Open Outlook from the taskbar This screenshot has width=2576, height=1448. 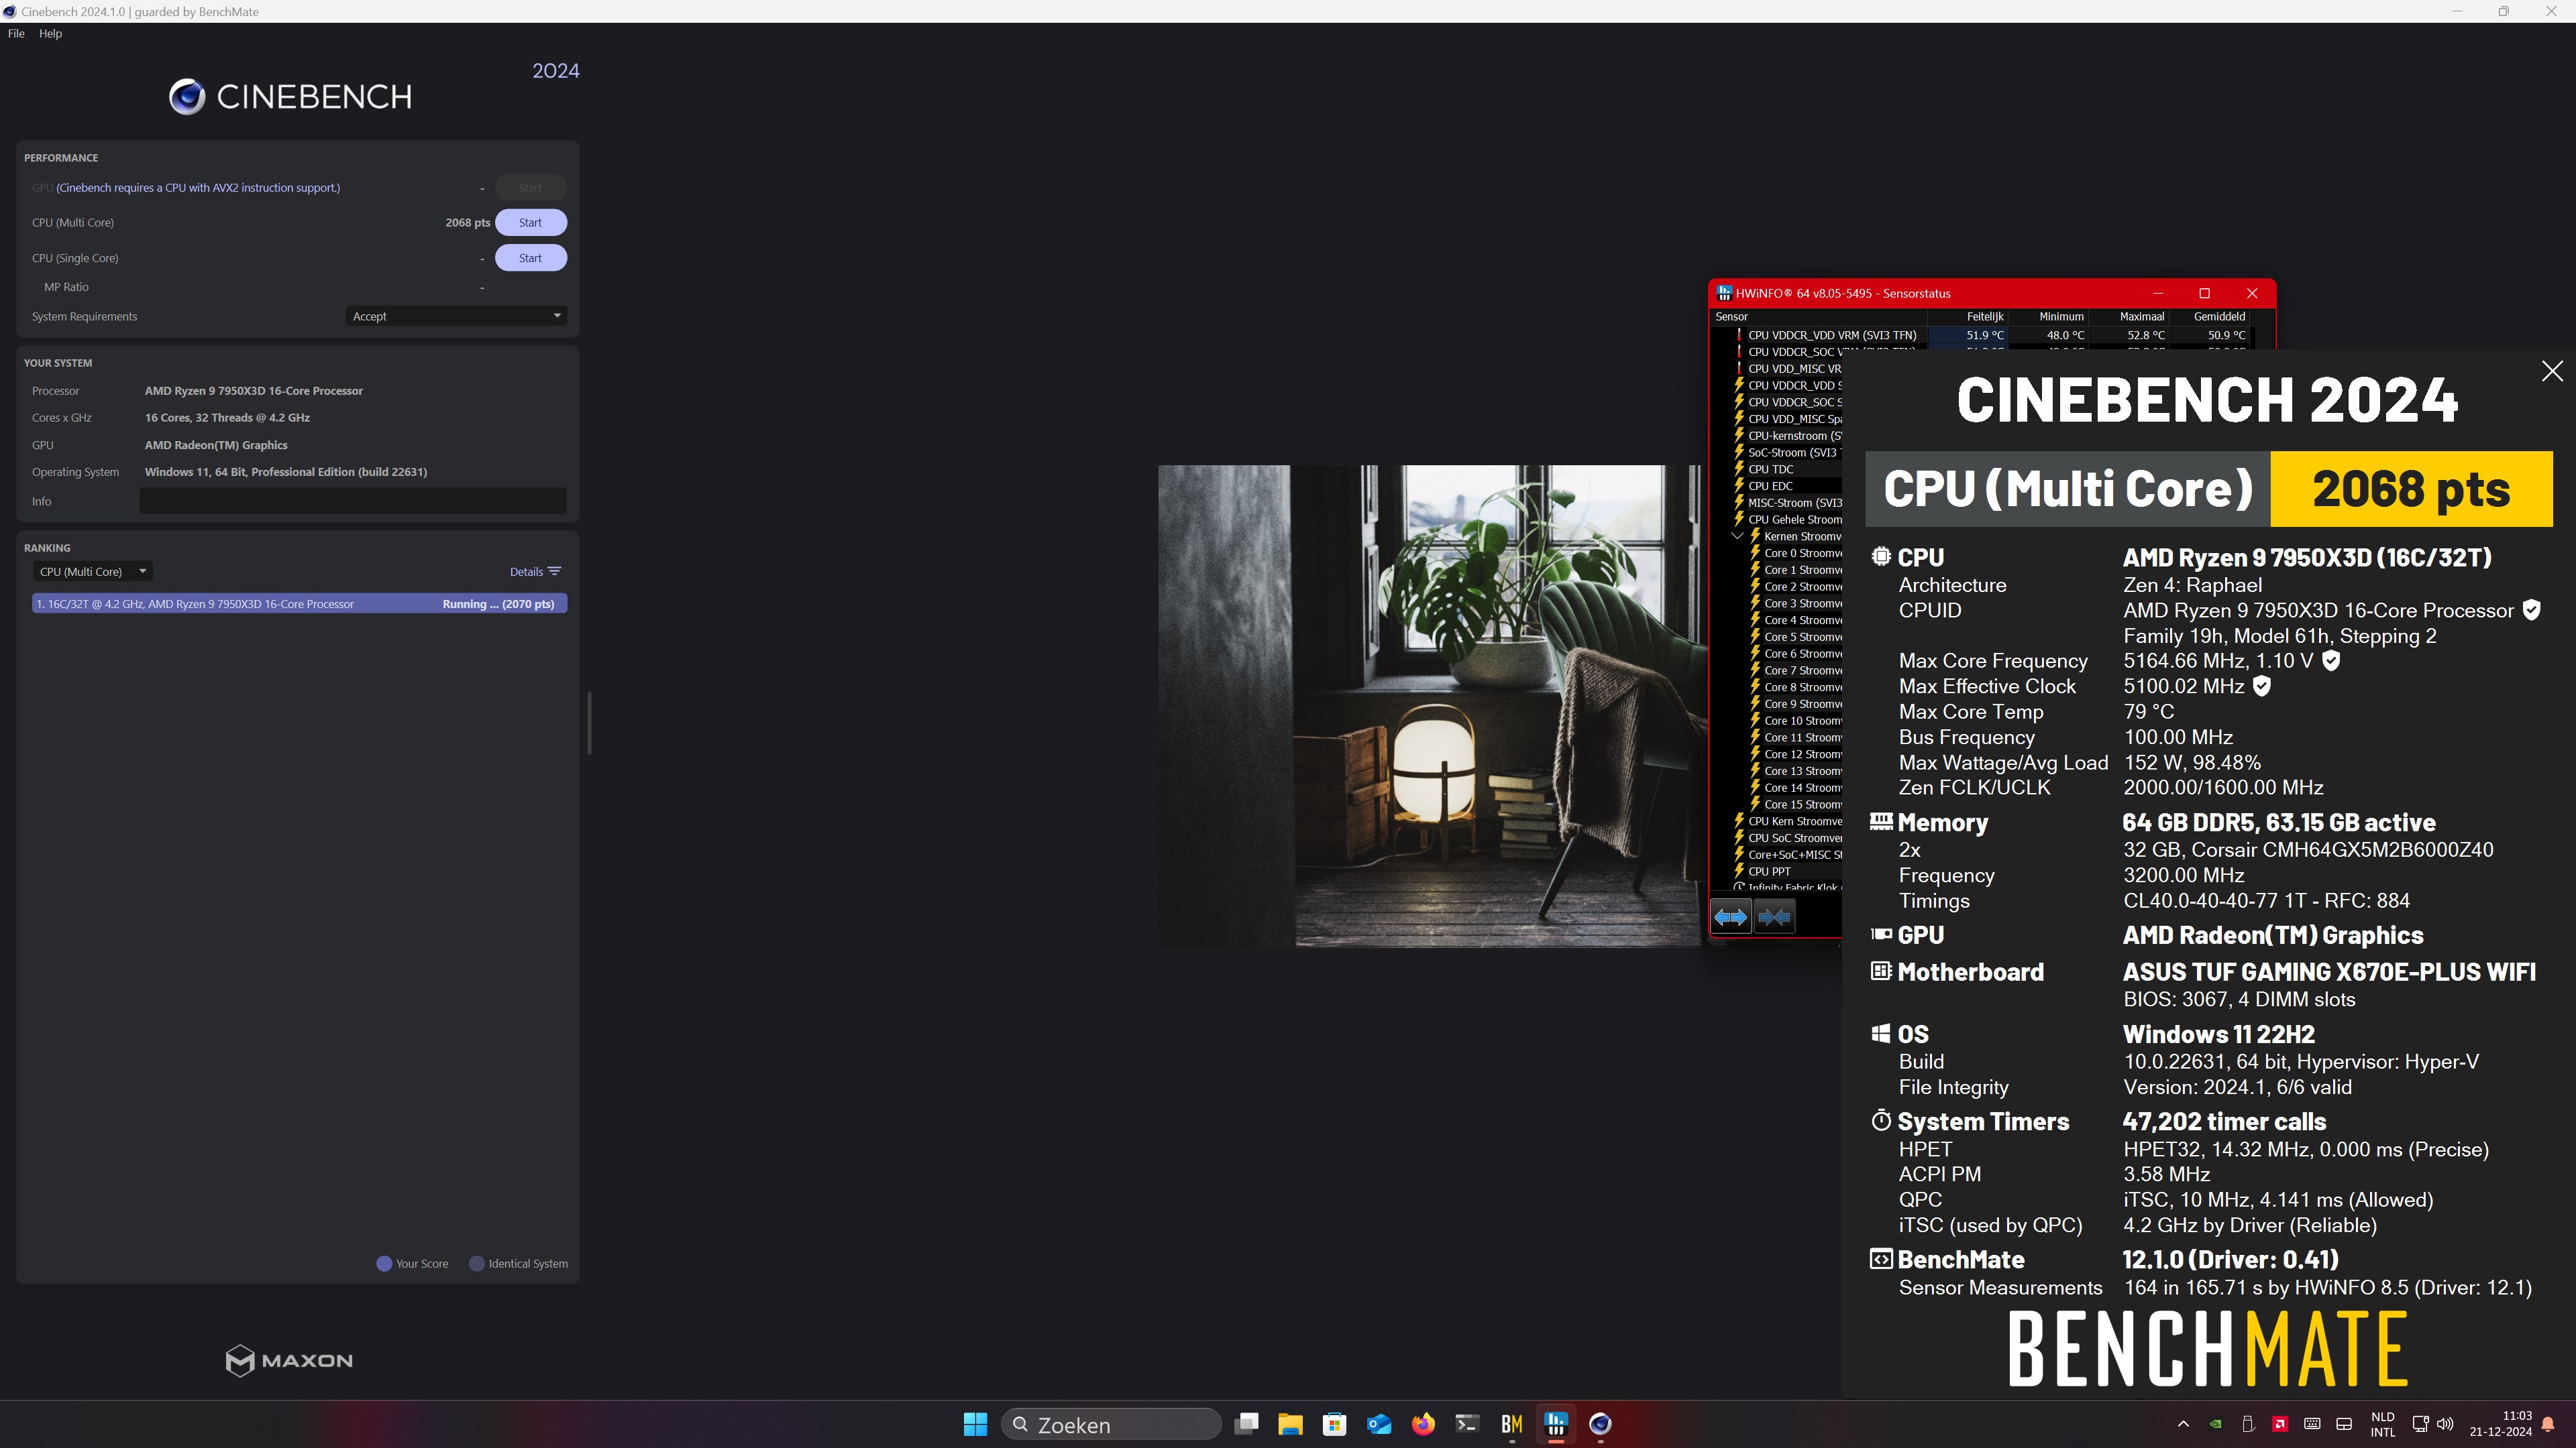click(1379, 1424)
